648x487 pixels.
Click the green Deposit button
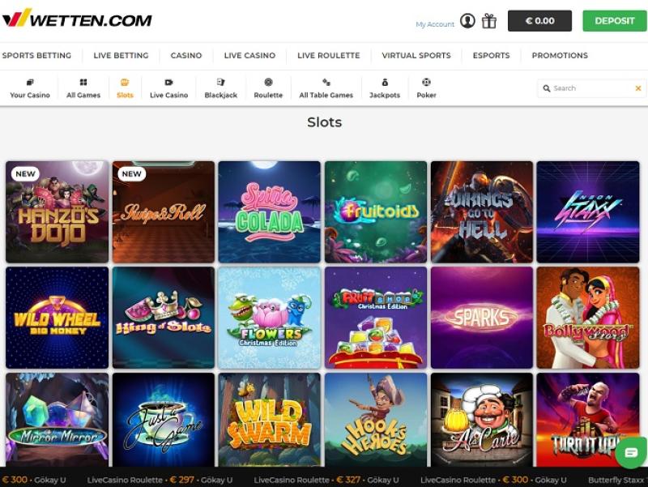pos(615,21)
